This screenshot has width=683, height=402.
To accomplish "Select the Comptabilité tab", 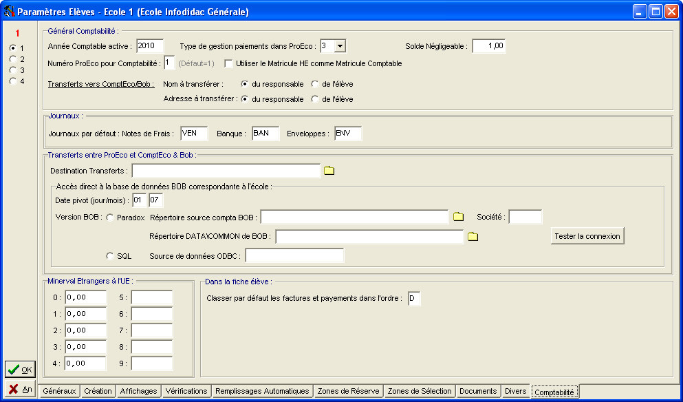I will tap(554, 392).
